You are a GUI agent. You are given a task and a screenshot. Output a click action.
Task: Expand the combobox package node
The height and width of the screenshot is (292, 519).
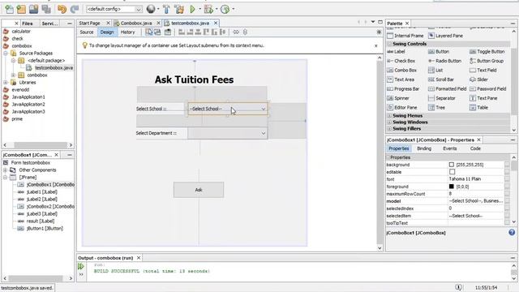pos(13,75)
